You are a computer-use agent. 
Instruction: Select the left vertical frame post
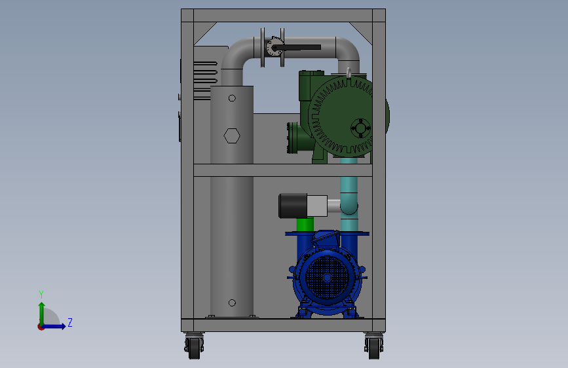click(187, 170)
